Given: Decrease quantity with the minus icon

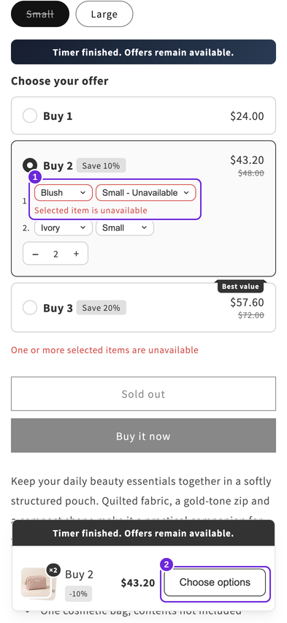Looking at the screenshot, I should click(x=35, y=254).
